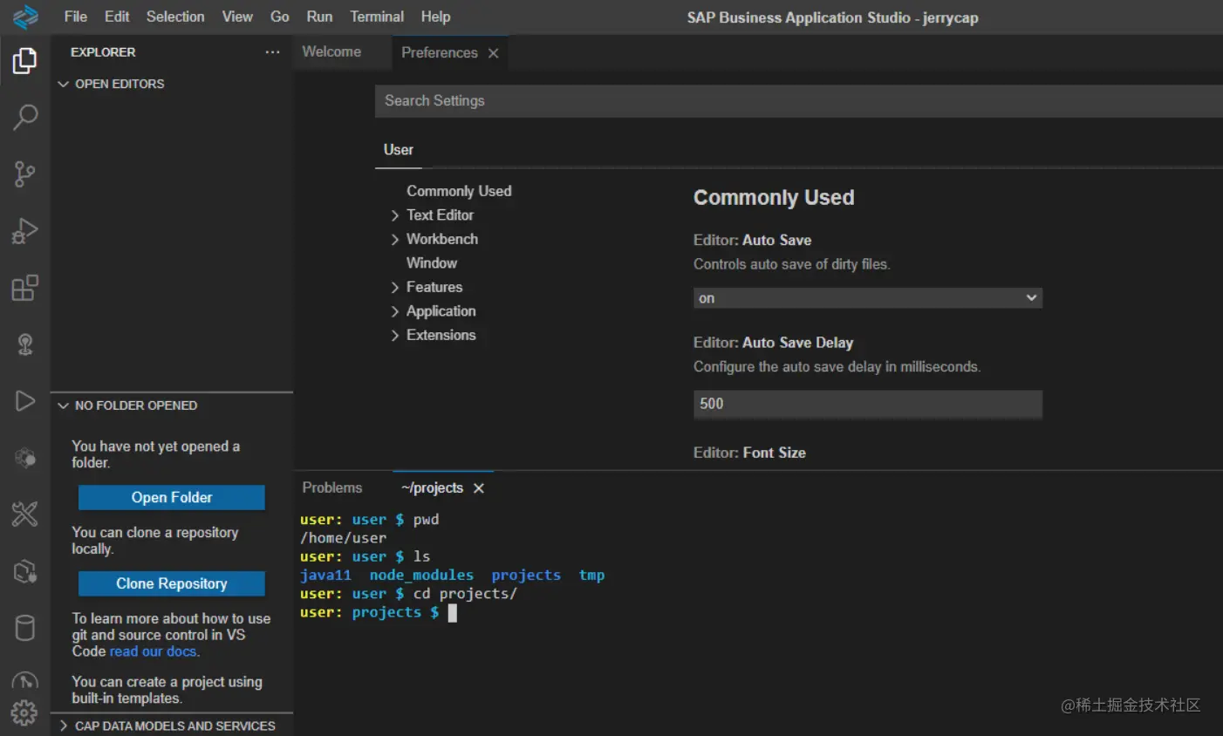1223x736 pixels.
Task: Open the Manage gear icon
Action: pyautogui.click(x=24, y=713)
